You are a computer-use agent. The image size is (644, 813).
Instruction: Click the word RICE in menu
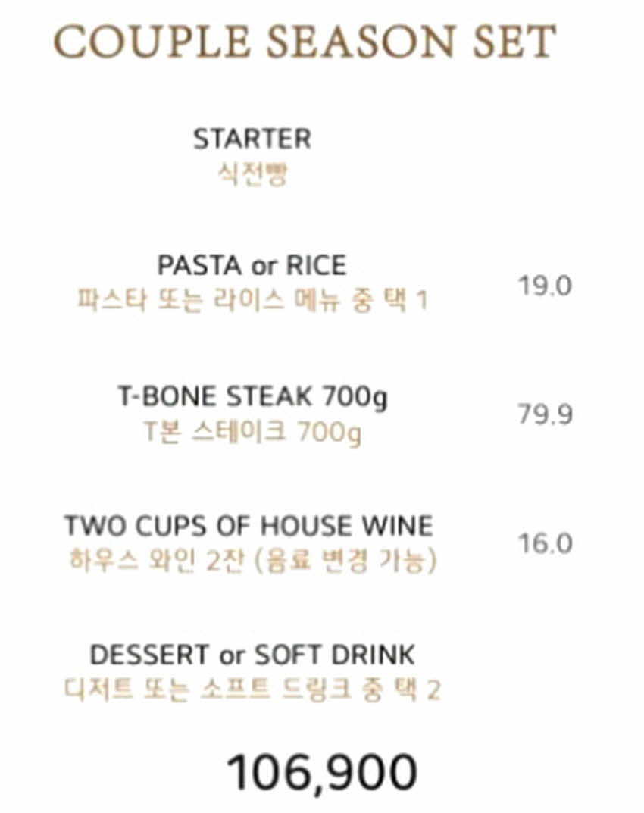click(317, 265)
